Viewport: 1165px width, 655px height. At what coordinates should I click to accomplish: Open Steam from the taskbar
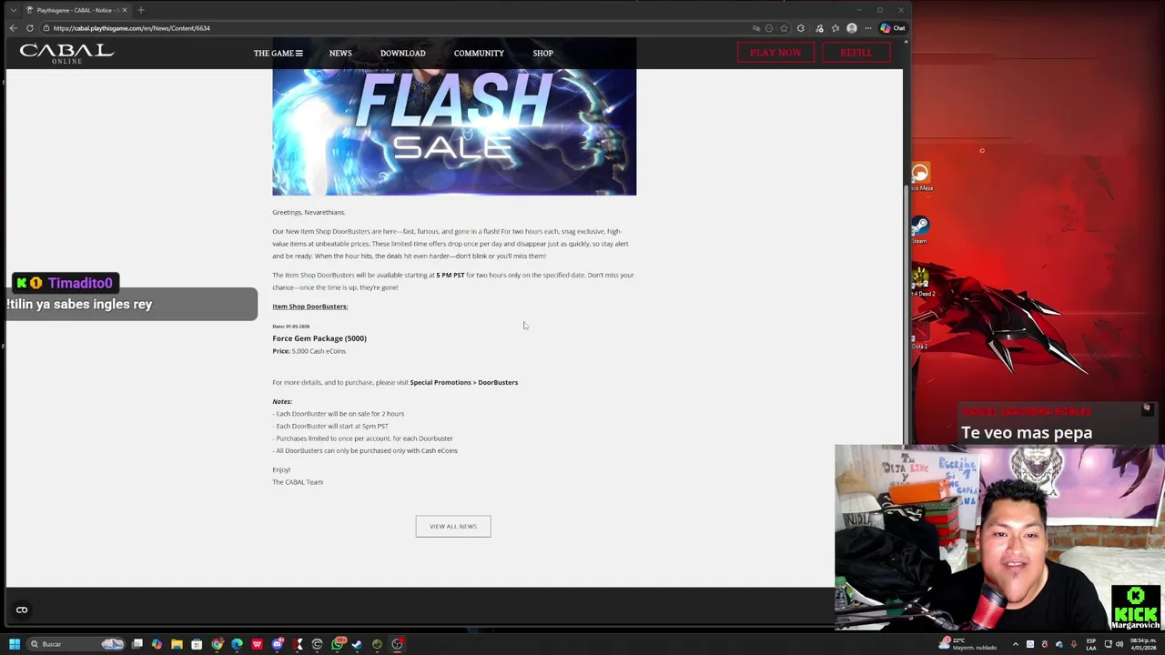coord(357,644)
